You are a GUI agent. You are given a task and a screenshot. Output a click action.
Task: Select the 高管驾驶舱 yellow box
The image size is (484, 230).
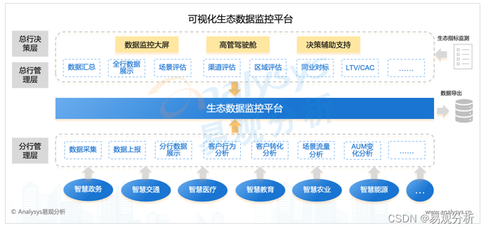point(238,45)
